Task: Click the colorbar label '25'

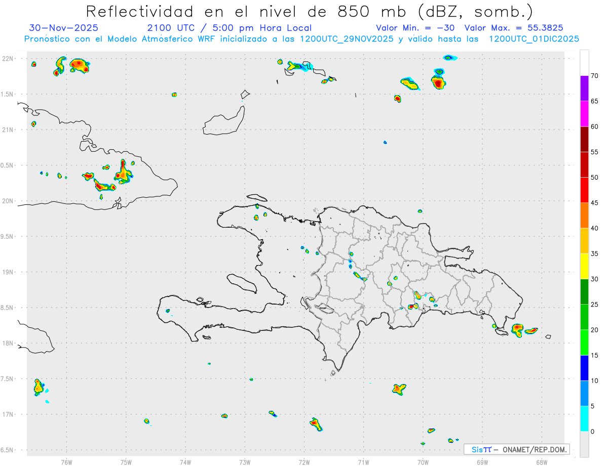Action: pyautogui.click(x=595, y=304)
